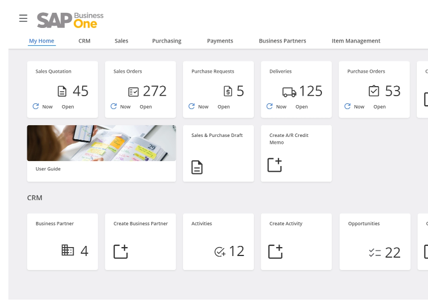Click the Sales & Purchase Draft icon
Screen dimensions: 428x308
pyautogui.click(x=197, y=167)
